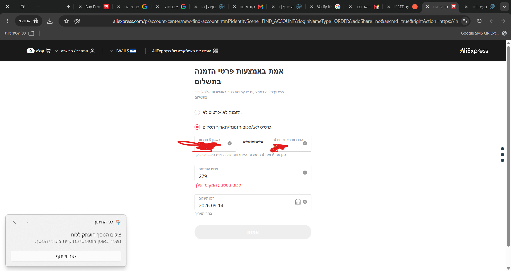This screenshot has width=511, height=271.
Task: Click the '0' cart item count badge
Action: pos(31,51)
